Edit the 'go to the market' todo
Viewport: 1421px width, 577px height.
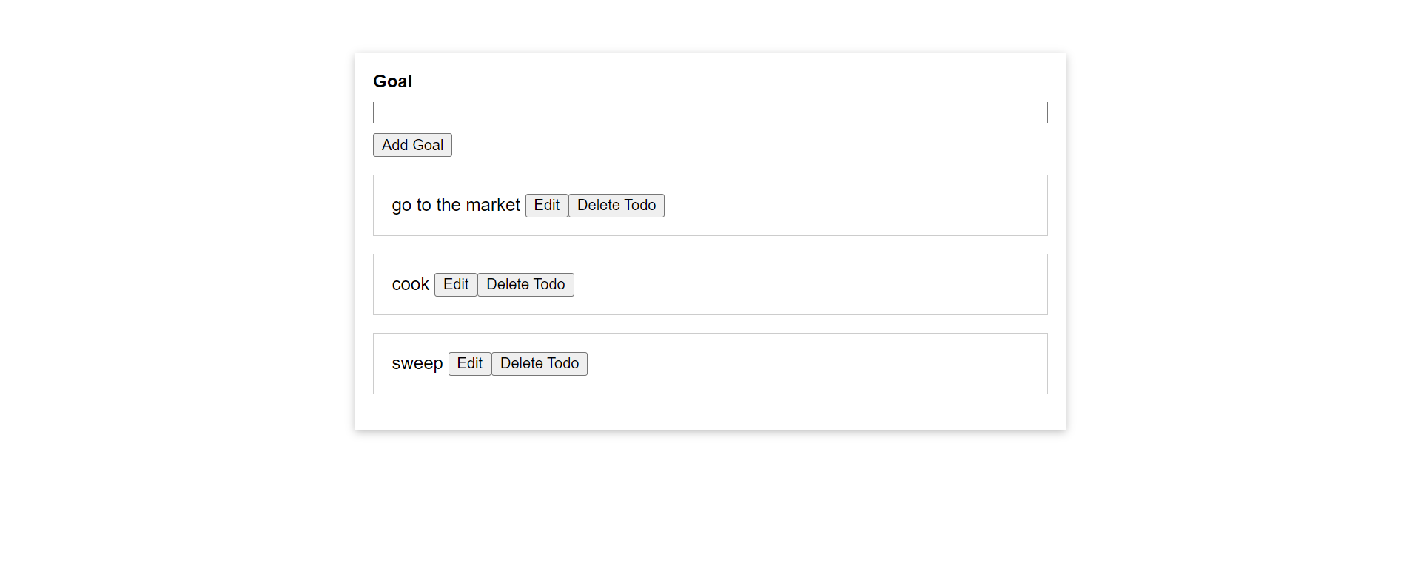click(x=546, y=206)
